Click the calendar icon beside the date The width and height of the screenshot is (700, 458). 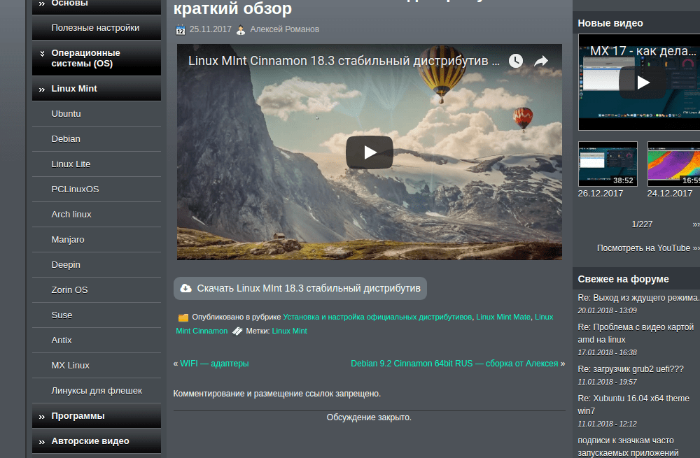point(180,30)
